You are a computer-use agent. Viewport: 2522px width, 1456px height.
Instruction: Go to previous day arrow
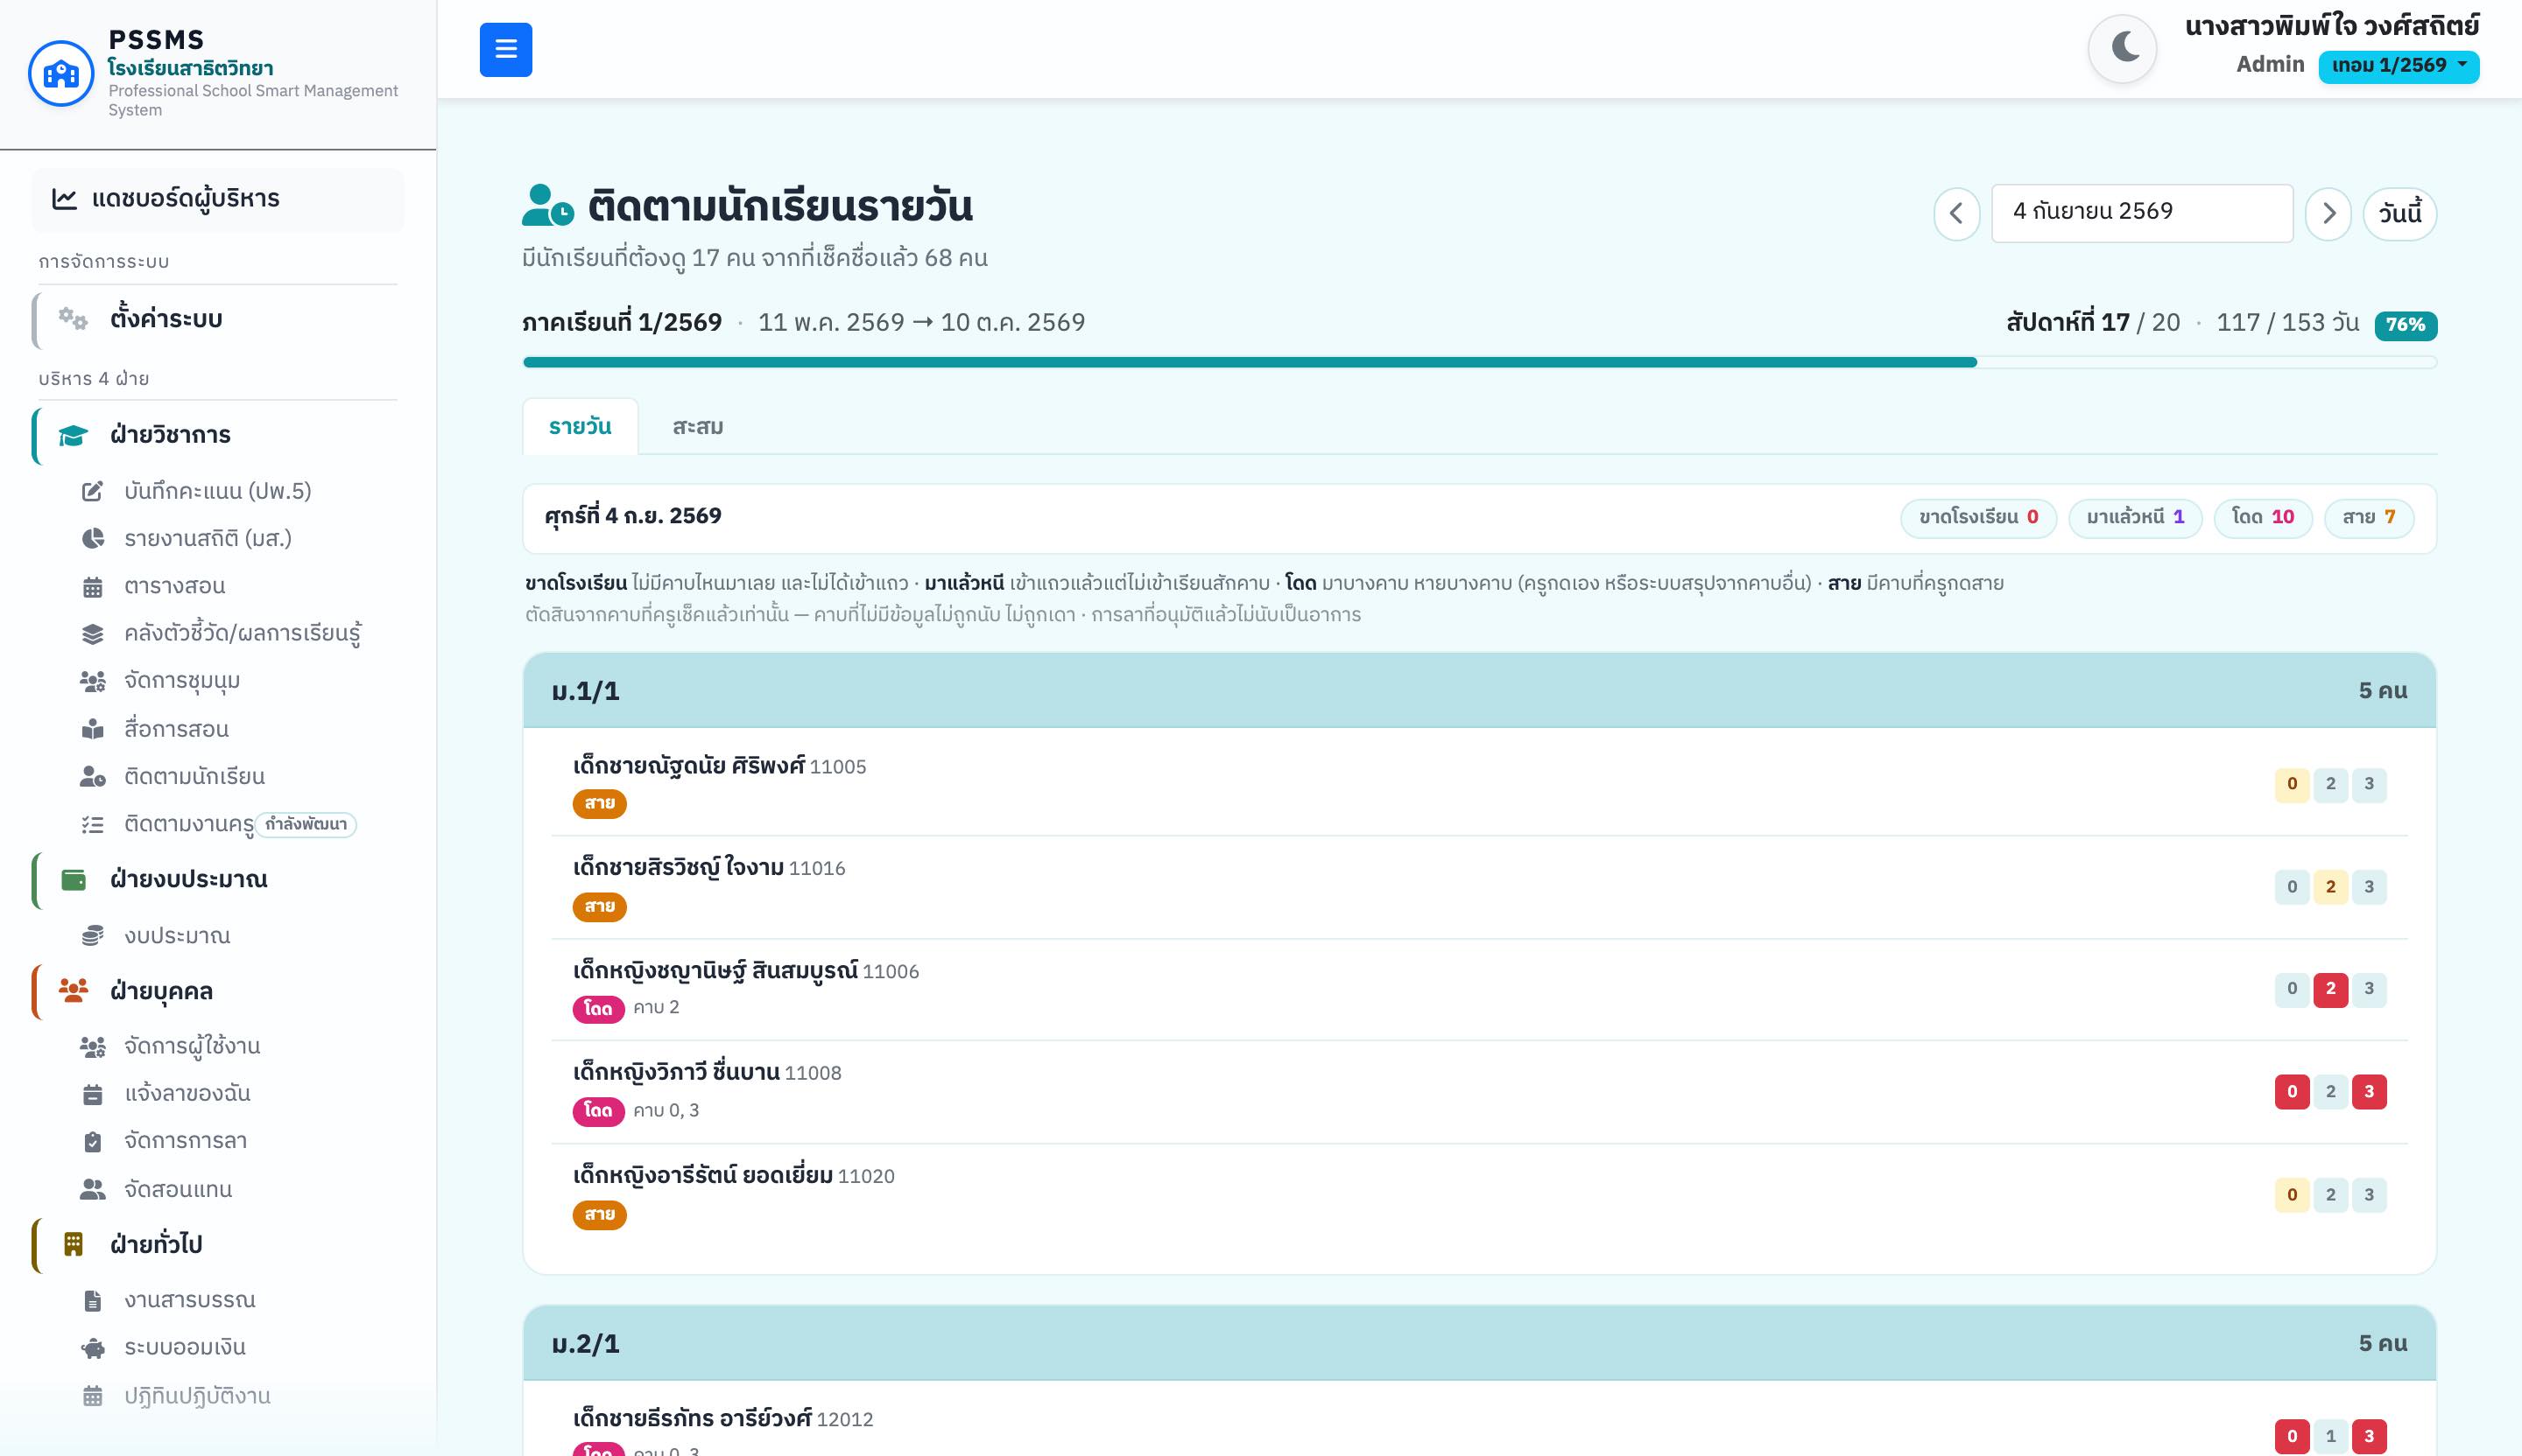coord(1956,213)
